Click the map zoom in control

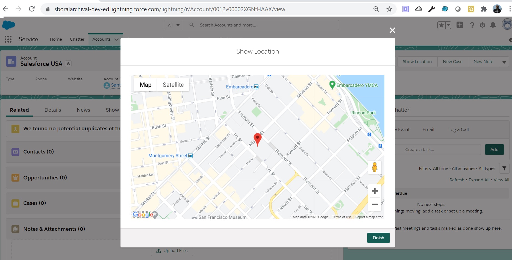pyautogui.click(x=375, y=191)
